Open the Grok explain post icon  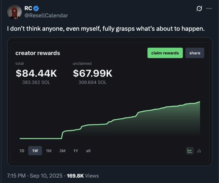[198, 9]
